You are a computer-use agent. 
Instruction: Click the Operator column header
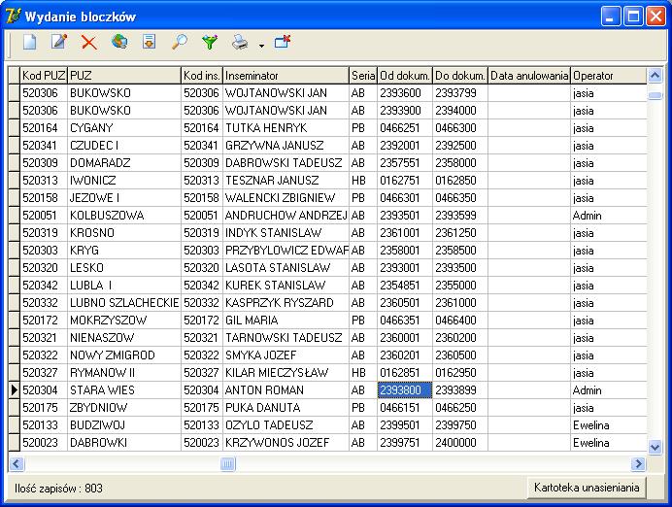pyautogui.click(x=609, y=76)
